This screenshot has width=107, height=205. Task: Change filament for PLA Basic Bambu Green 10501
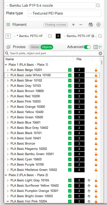click(x=79, y=154)
